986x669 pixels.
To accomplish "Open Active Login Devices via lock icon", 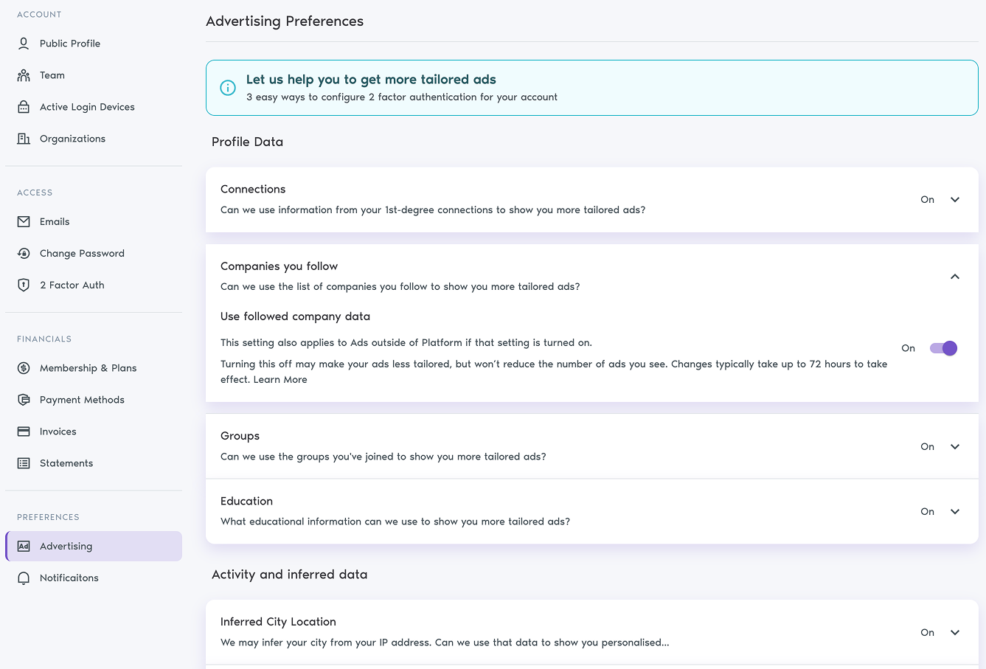I will click(23, 106).
